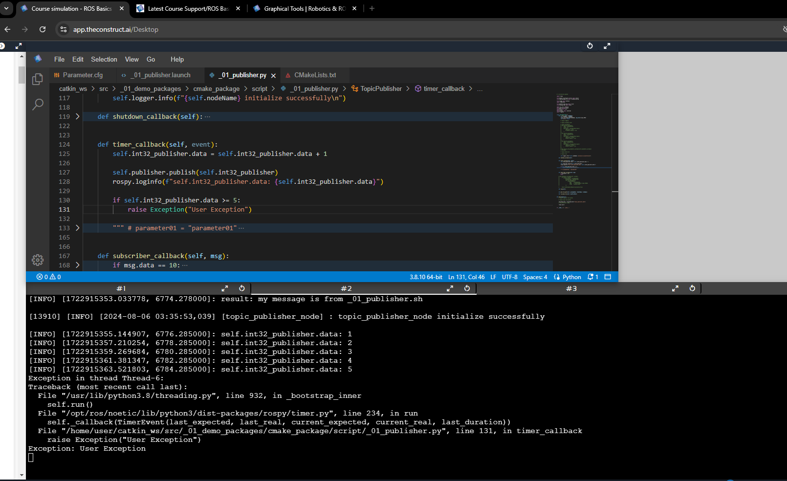Expand folded if block at line 168

coord(77,265)
